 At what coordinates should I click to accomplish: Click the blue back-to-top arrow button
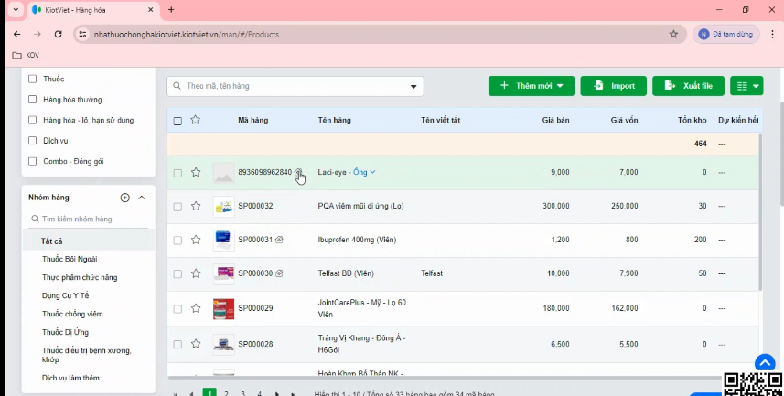[x=765, y=363]
